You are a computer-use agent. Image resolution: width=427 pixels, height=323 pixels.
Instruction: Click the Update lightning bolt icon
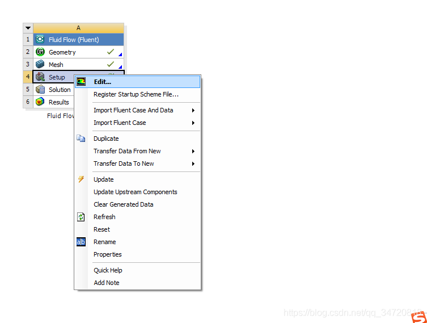81,179
